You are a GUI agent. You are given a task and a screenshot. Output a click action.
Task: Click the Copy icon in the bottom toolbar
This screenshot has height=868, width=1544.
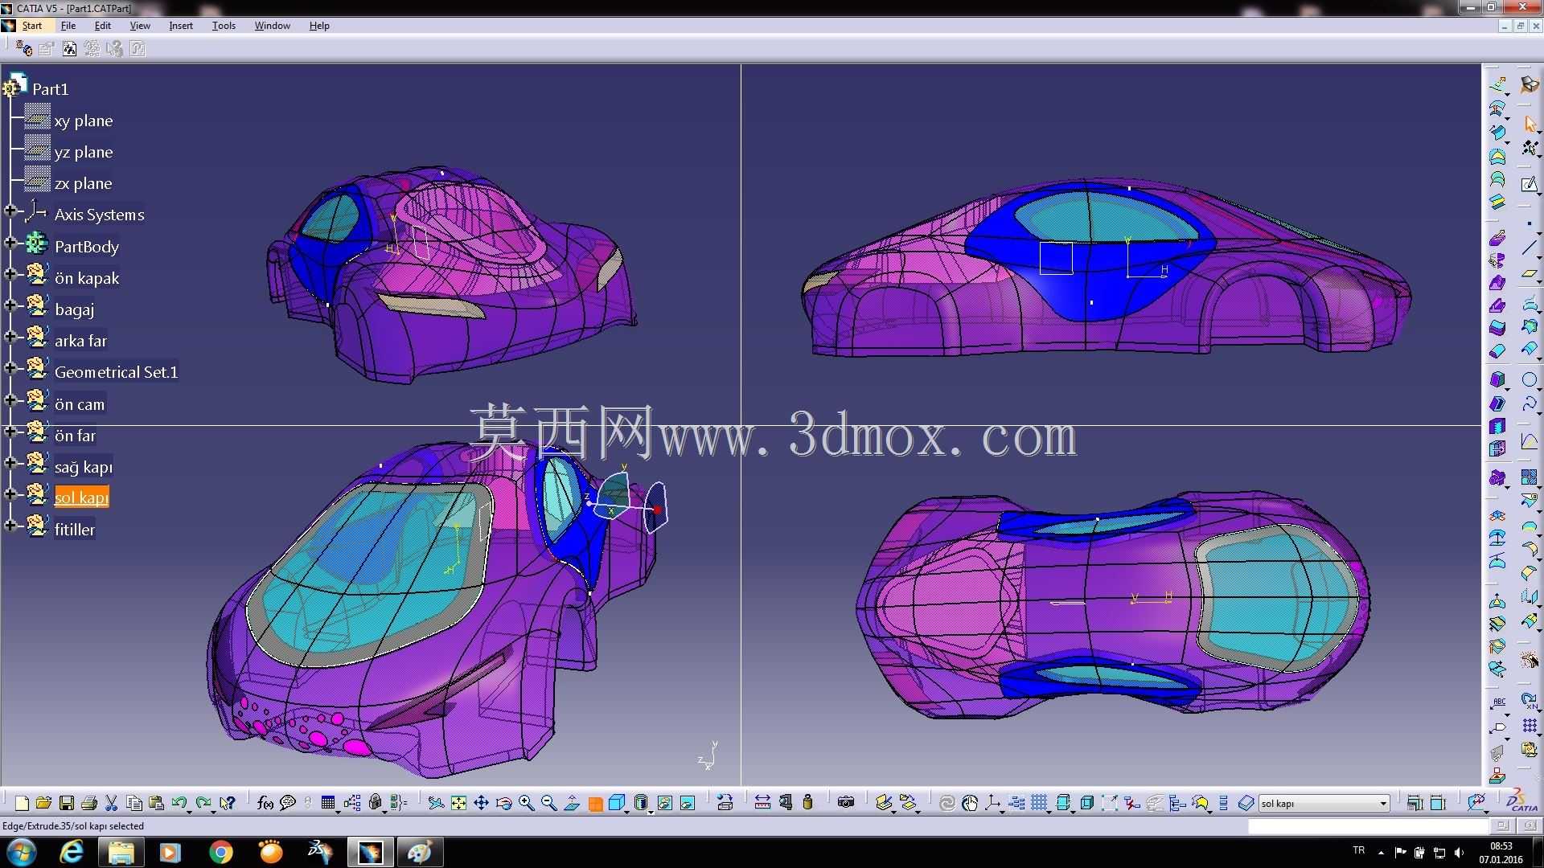click(x=134, y=802)
